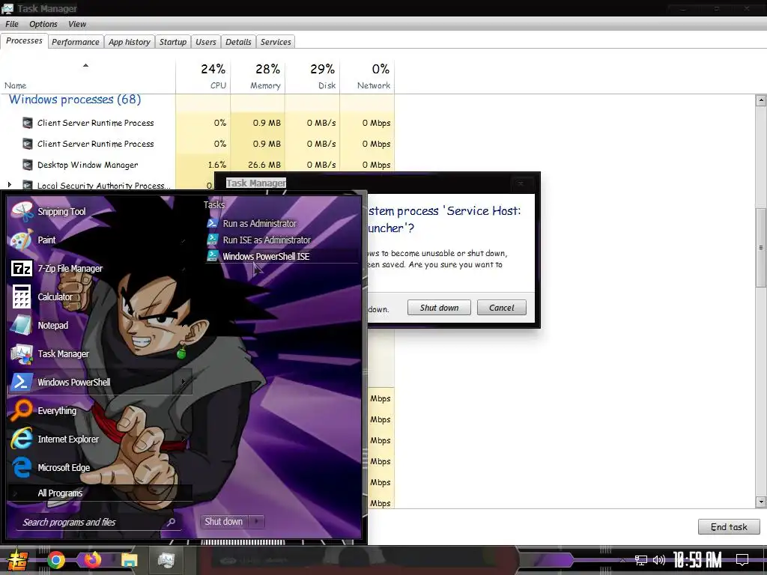Click the End task button
Image resolution: width=767 pixels, height=575 pixels.
coord(728,527)
